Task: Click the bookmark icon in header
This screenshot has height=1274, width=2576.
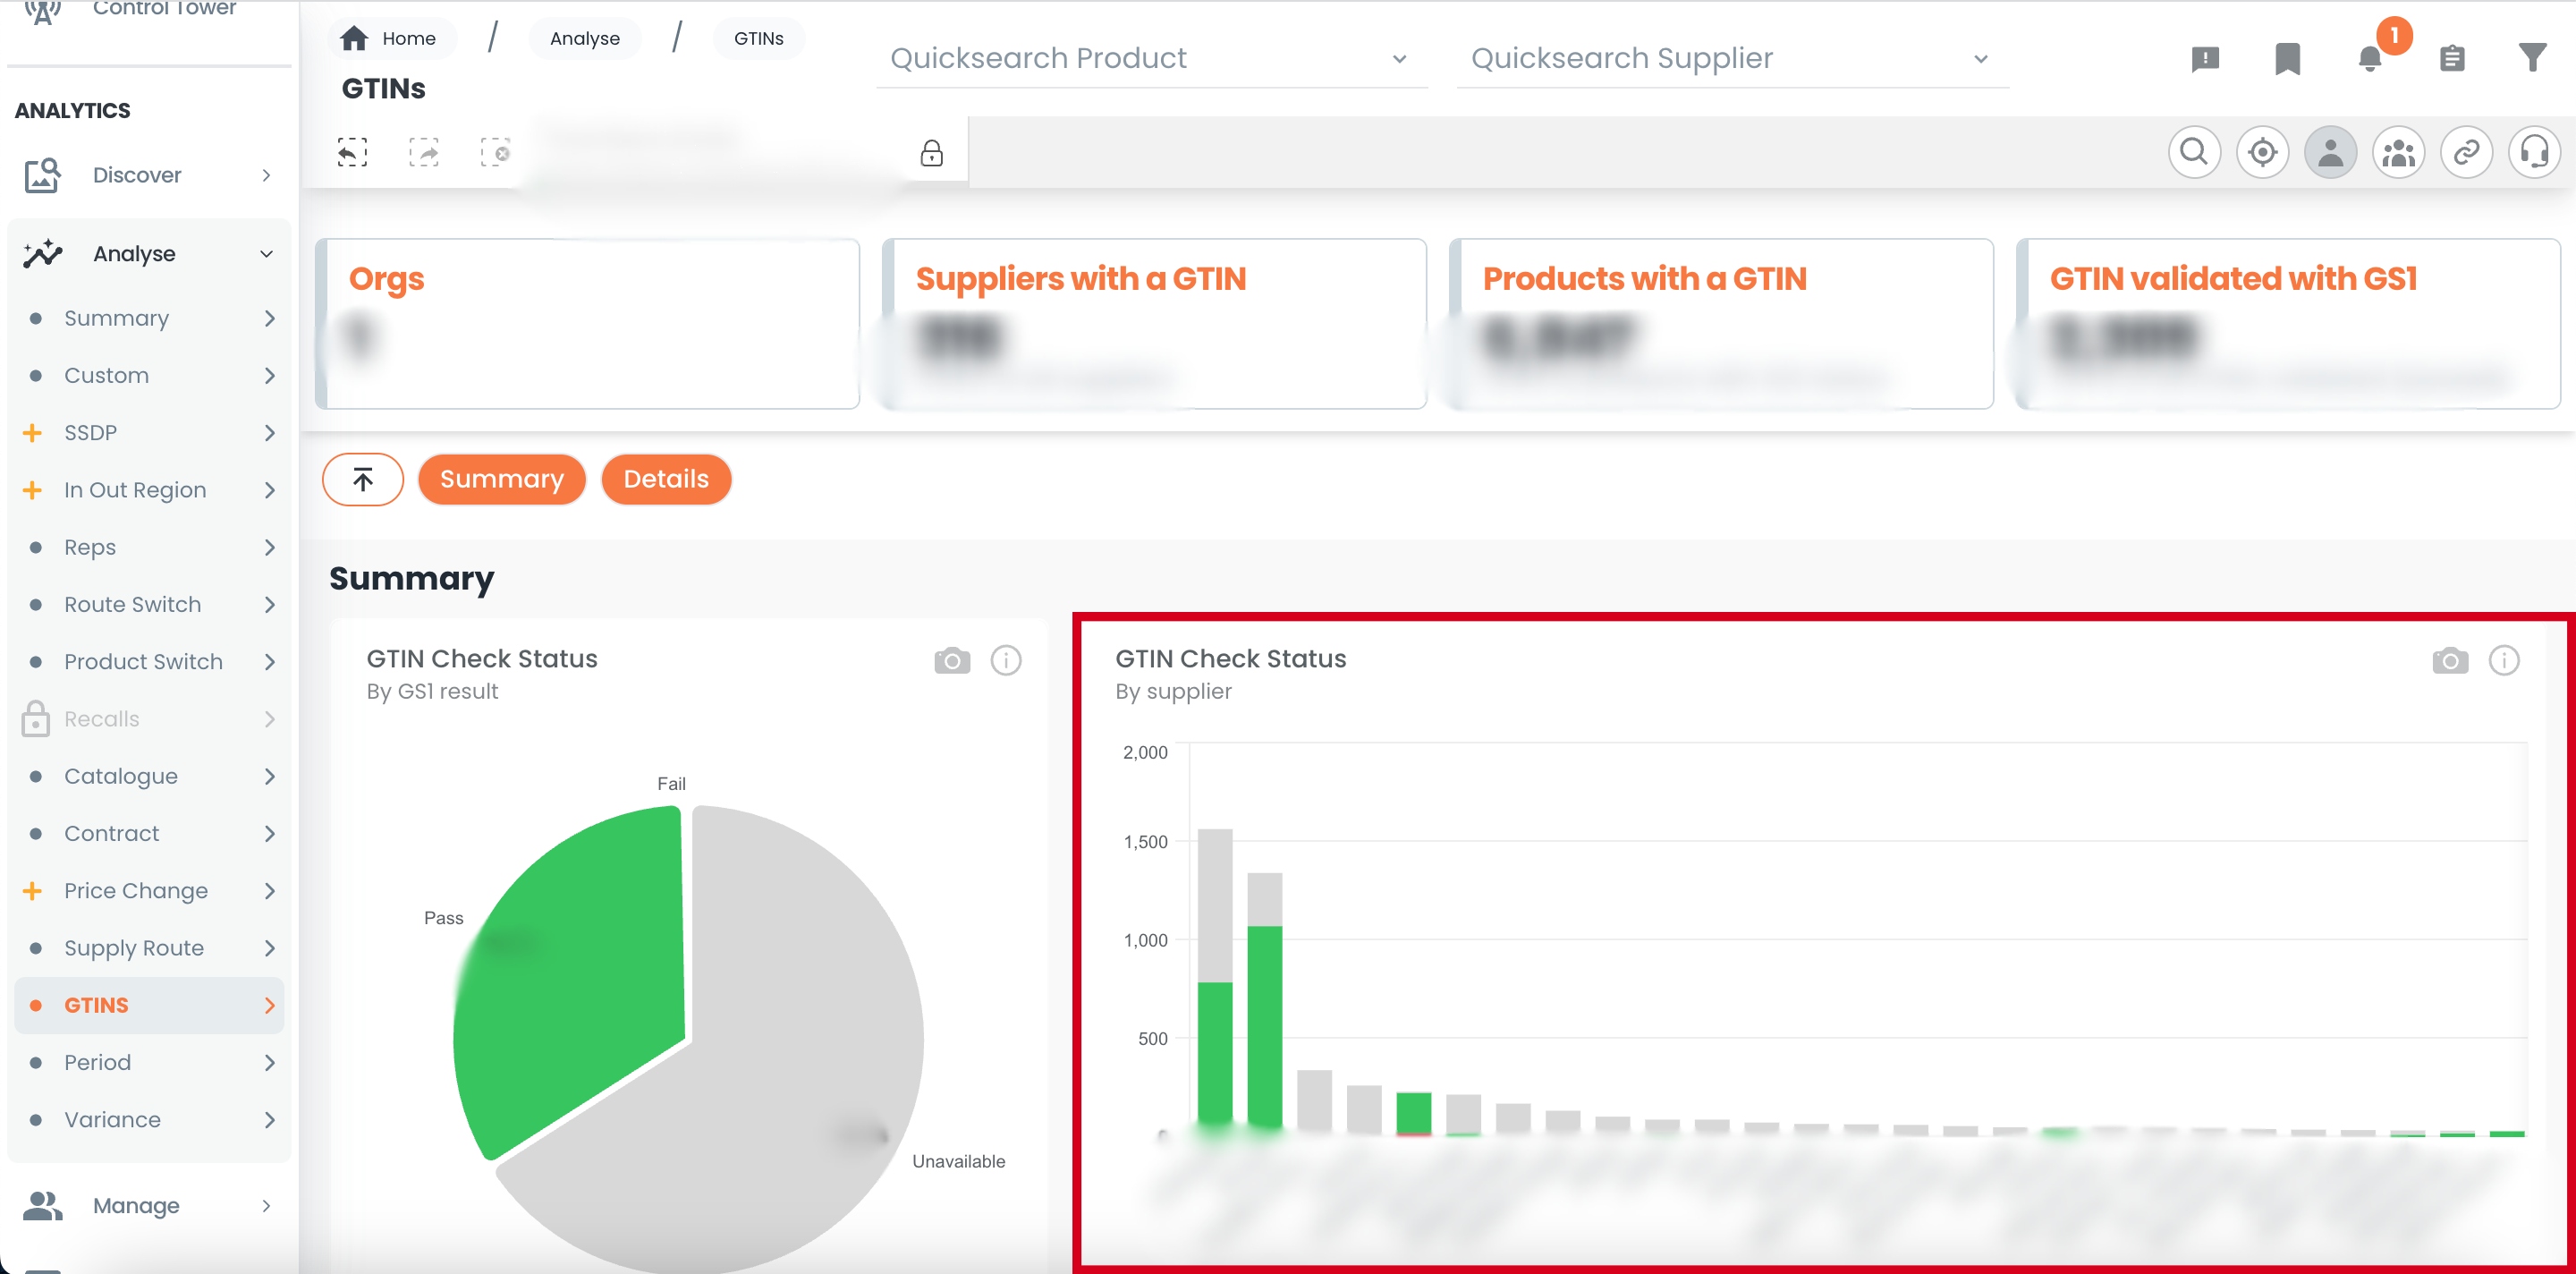Action: 2287,59
